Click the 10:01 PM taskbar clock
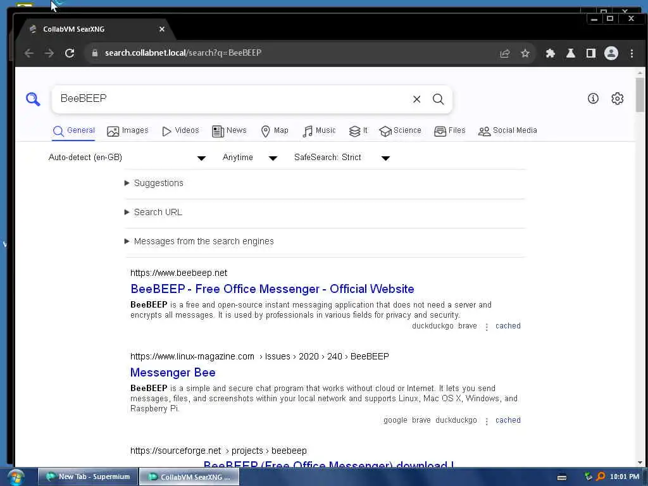 coord(624,477)
